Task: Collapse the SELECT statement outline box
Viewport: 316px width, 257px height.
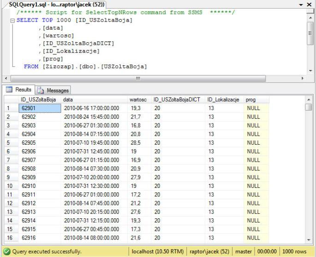Action: pyautogui.click(x=12, y=20)
